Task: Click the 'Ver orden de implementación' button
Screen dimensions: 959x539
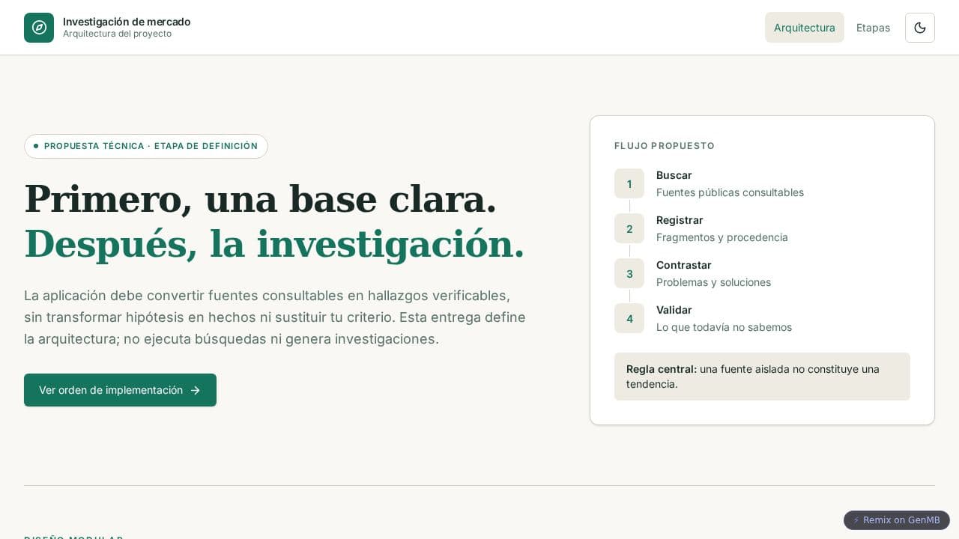Action: [120, 390]
